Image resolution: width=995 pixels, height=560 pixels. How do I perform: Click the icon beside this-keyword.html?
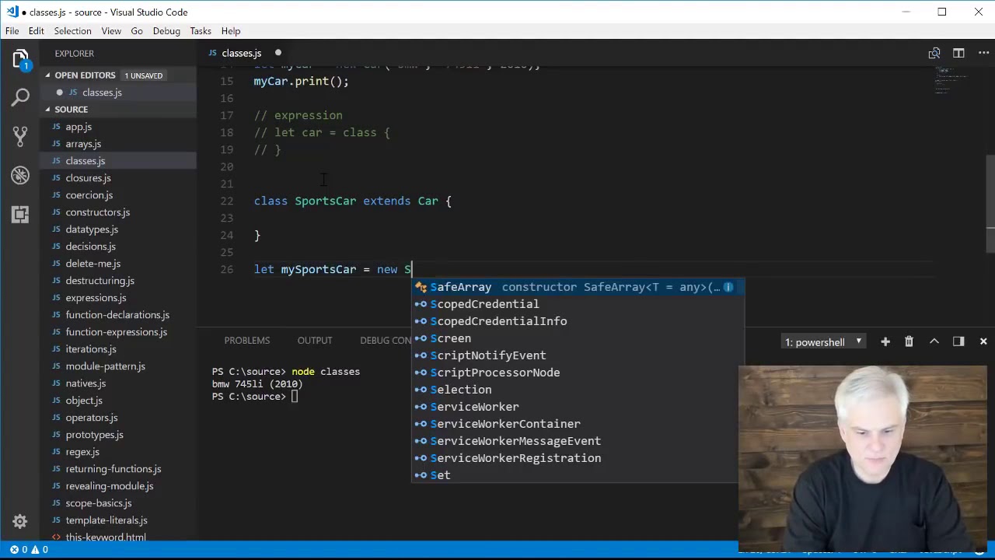point(57,537)
